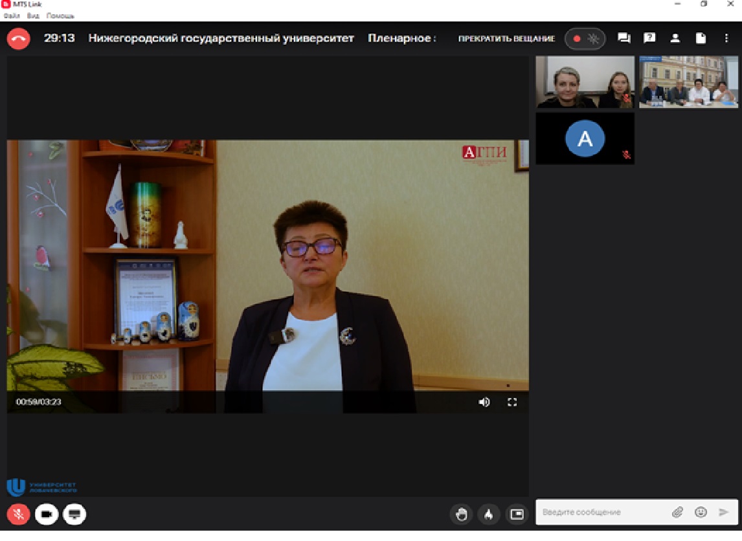Image resolution: width=742 pixels, height=541 pixels.
Task: Open the participants list
Action: (675, 38)
